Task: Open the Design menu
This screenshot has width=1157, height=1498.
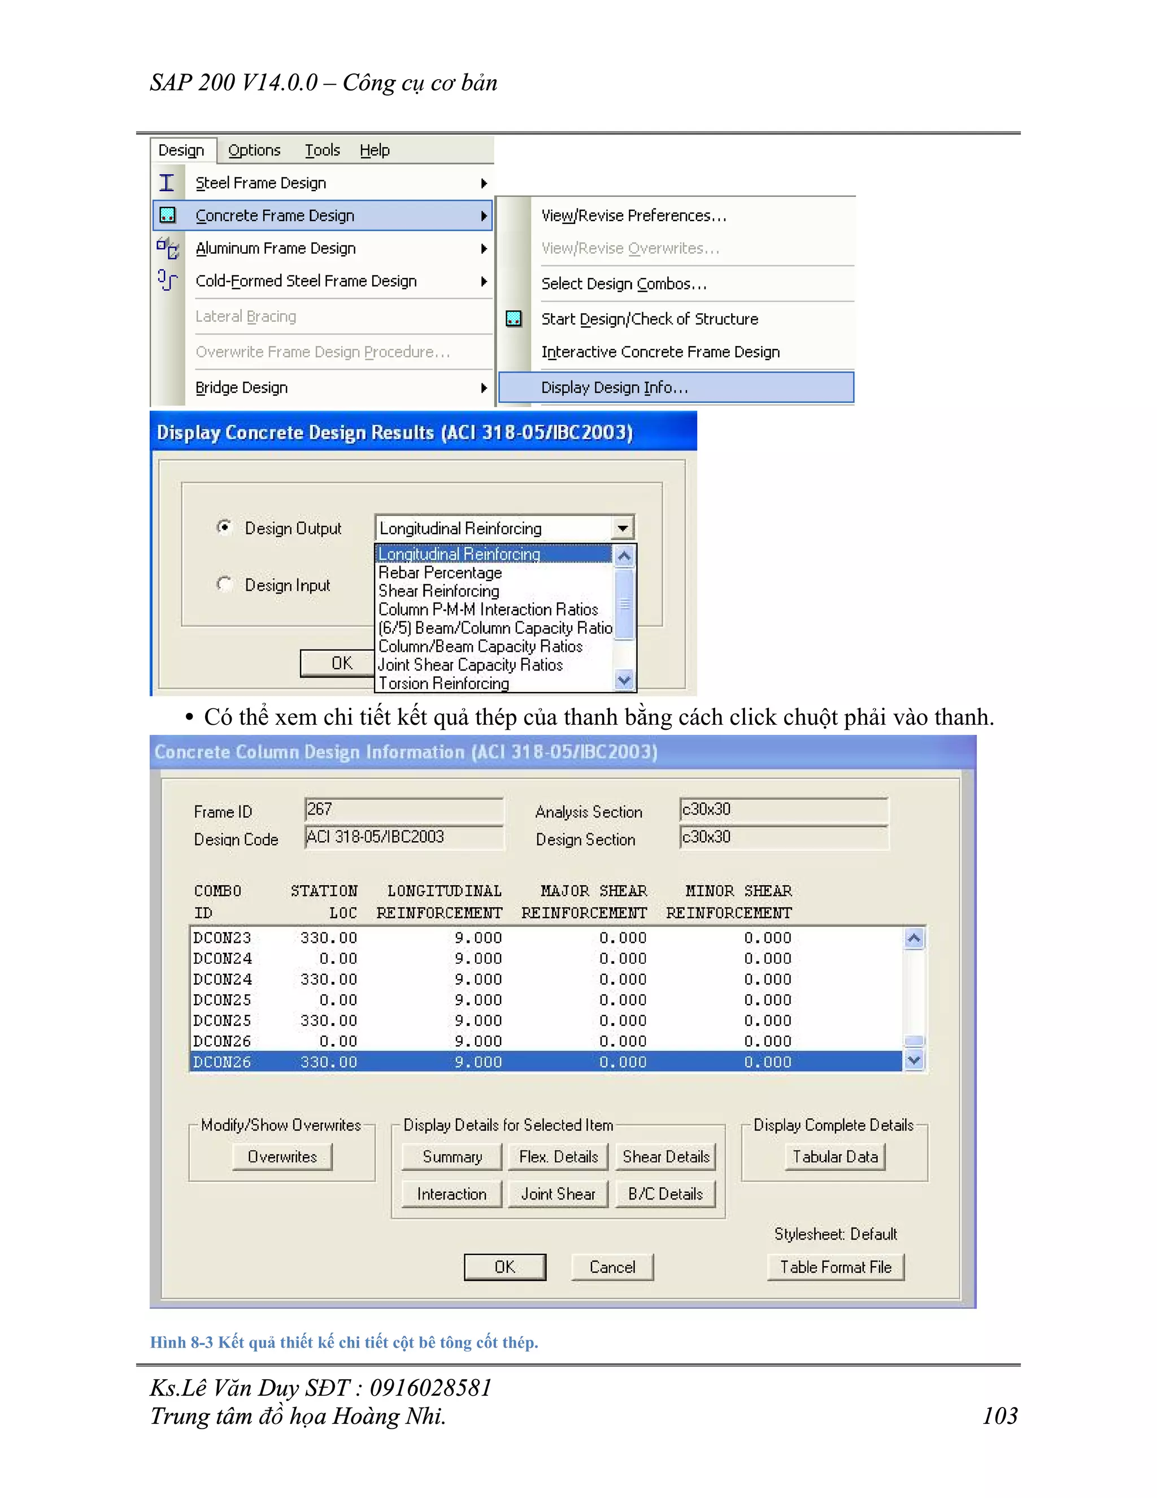Action: click(x=182, y=150)
